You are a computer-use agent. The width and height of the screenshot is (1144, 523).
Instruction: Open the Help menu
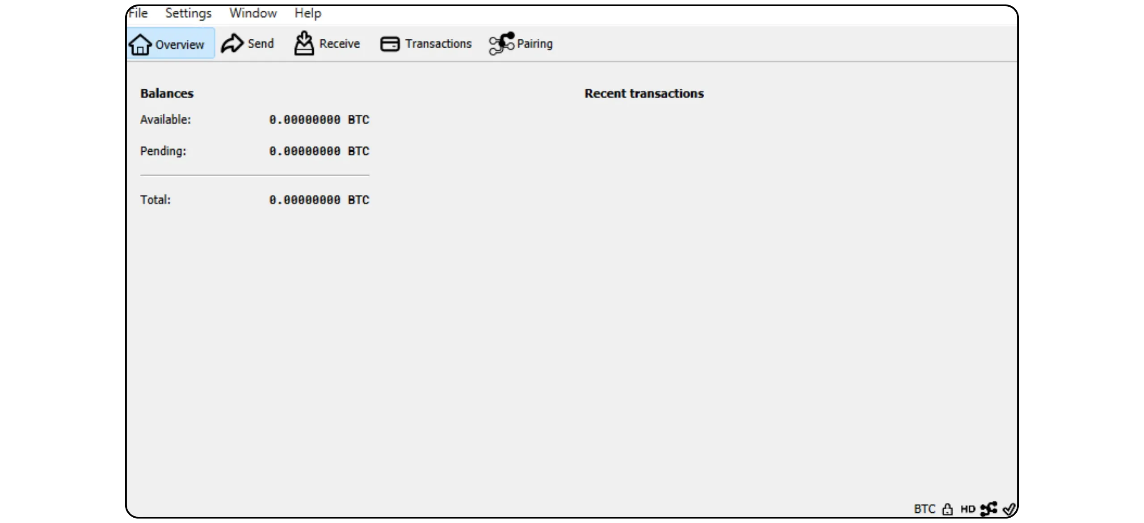[307, 13]
